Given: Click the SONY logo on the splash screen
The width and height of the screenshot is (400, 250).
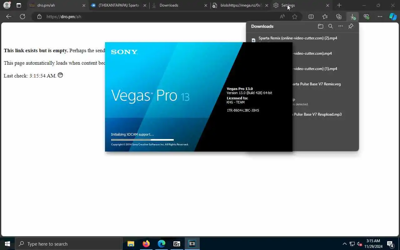Looking at the screenshot, I should pyautogui.click(x=124, y=52).
